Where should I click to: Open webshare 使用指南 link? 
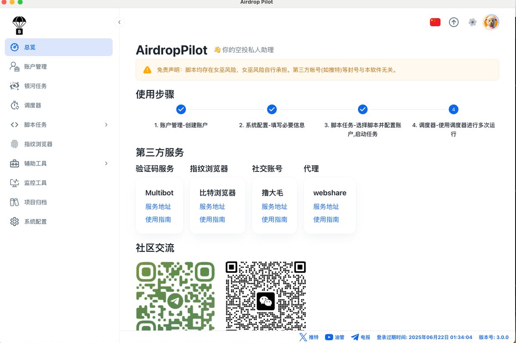pyautogui.click(x=326, y=220)
